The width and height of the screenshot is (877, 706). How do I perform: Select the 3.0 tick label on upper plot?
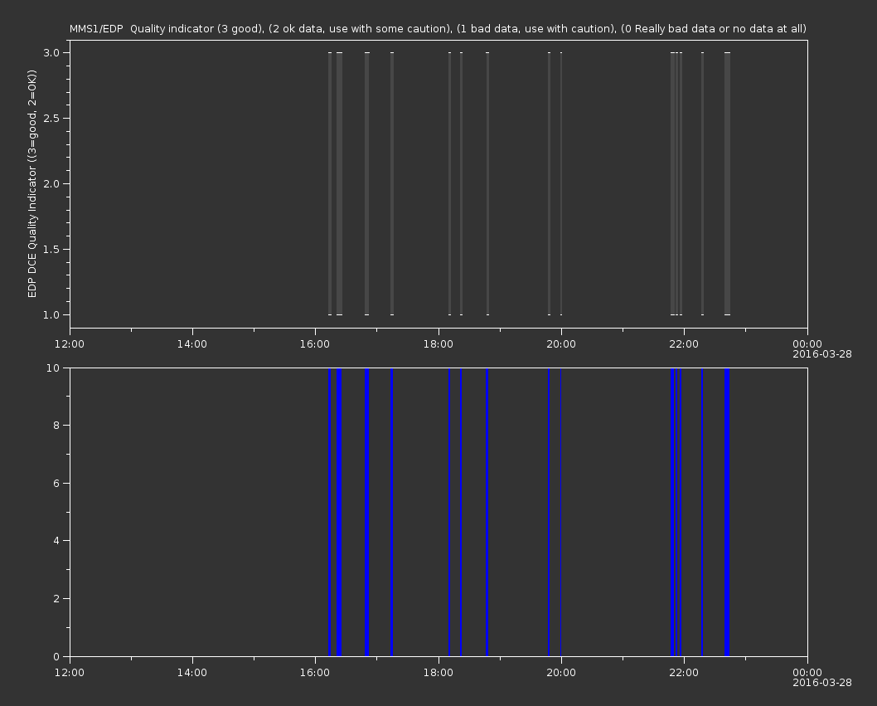(51, 52)
